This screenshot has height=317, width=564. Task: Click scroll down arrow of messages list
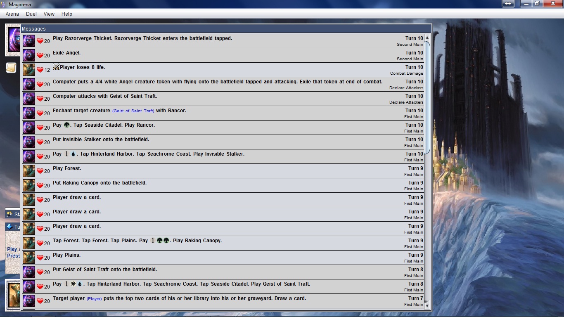(x=427, y=305)
